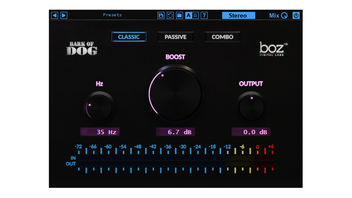Click the undo/reset arrow icon

(x=170, y=15)
